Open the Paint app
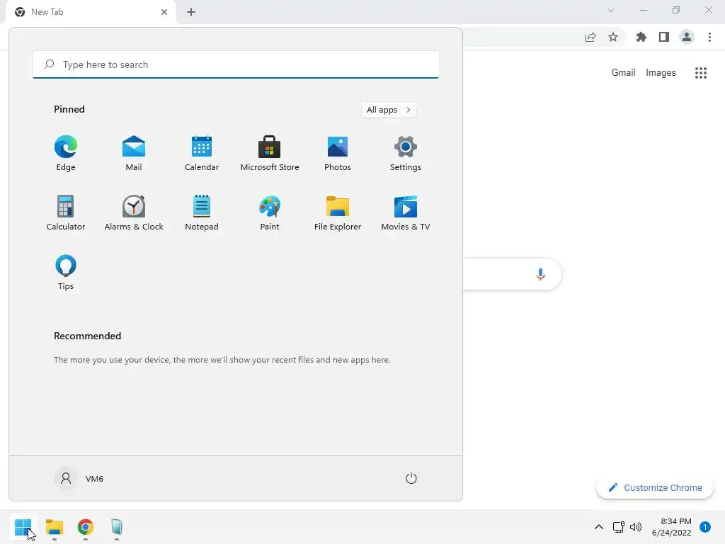 pyautogui.click(x=270, y=212)
